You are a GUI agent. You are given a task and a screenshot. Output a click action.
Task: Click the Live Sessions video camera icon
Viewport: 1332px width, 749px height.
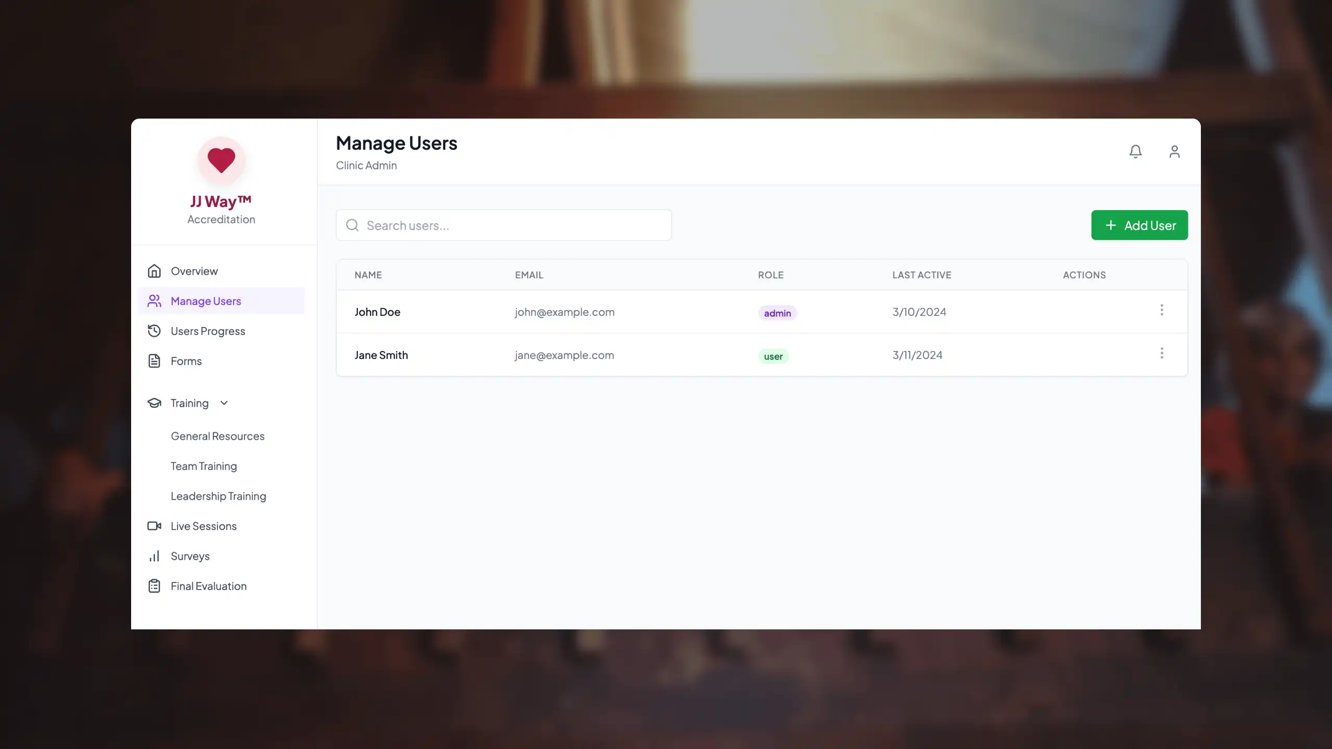pyautogui.click(x=154, y=526)
